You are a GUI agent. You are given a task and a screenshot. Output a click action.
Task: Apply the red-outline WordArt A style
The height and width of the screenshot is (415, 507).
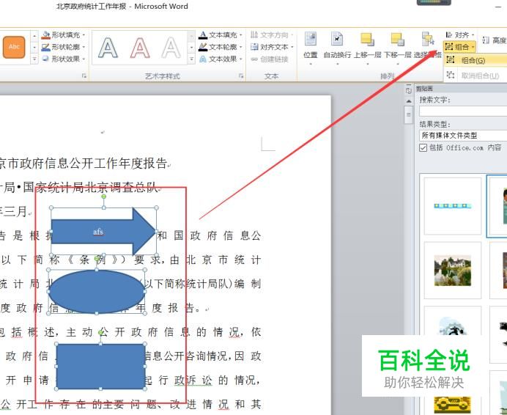click(140, 48)
